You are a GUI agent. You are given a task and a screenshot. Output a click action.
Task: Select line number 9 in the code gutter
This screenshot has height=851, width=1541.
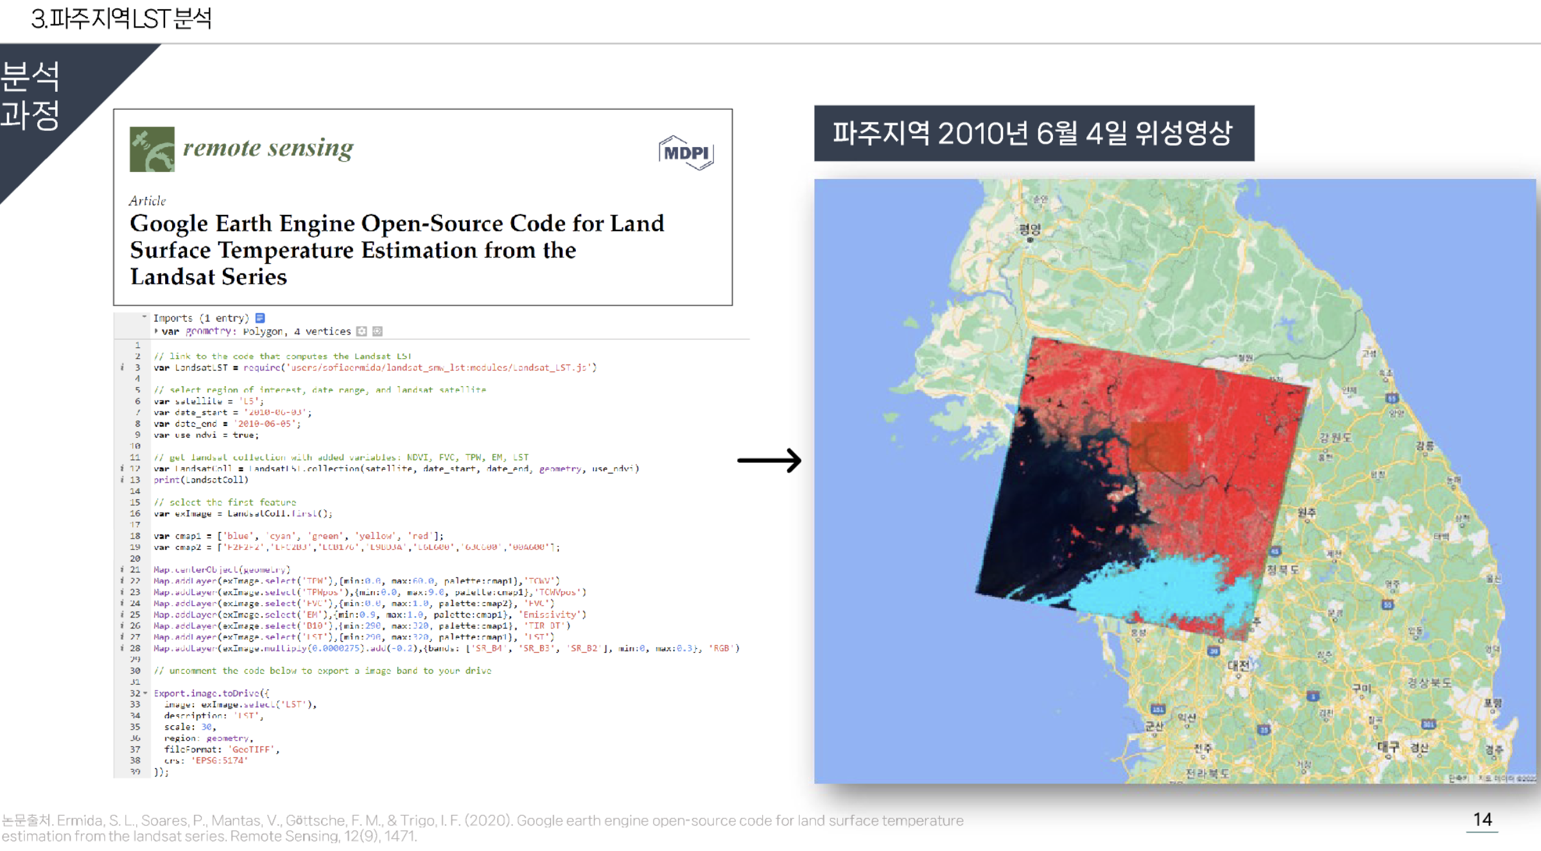click(137, 434)
